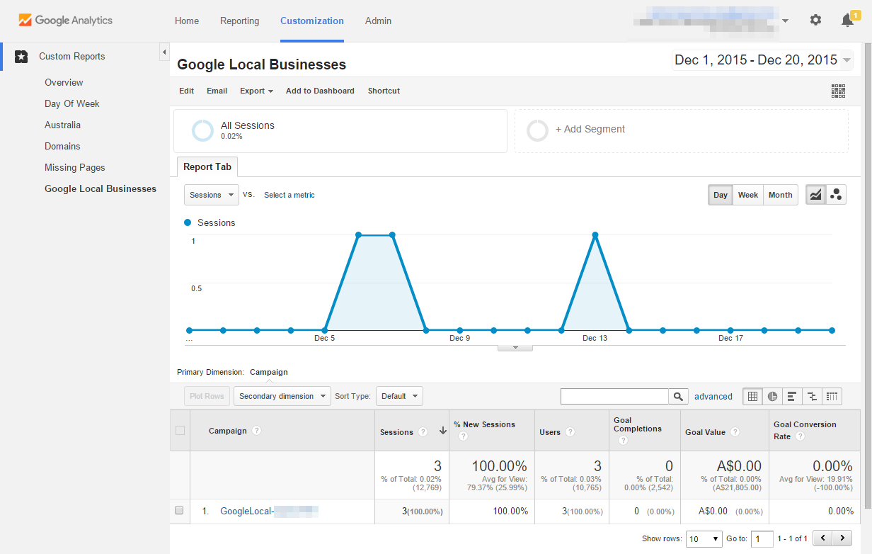Open the QR-style grid icon near date range
The image size is (872, 554).
pyautogui.click(x=838, y=91)
